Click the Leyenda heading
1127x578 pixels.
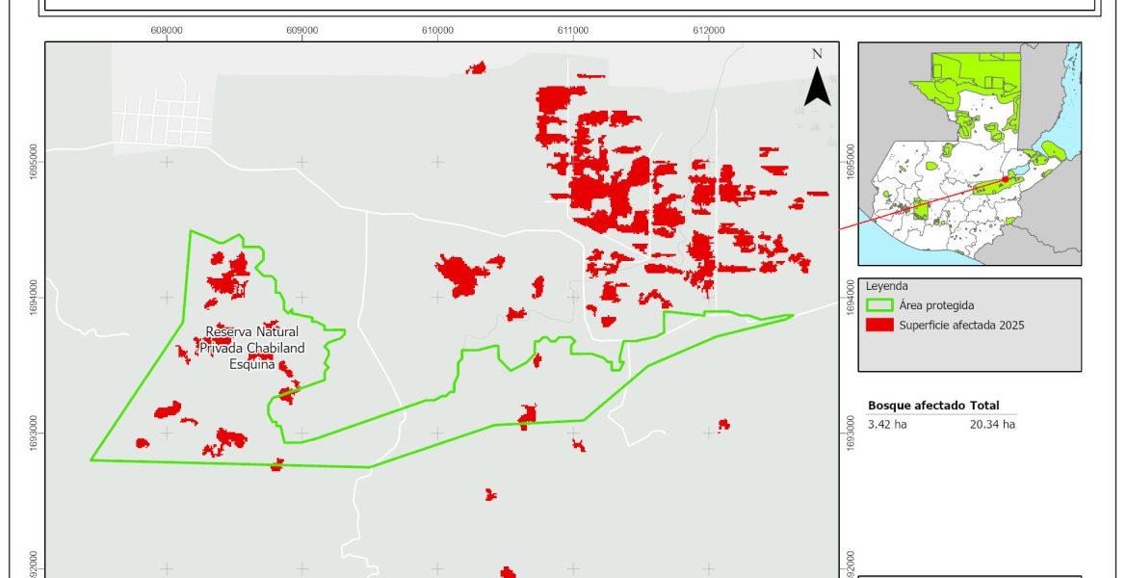(x=887, y=286)
